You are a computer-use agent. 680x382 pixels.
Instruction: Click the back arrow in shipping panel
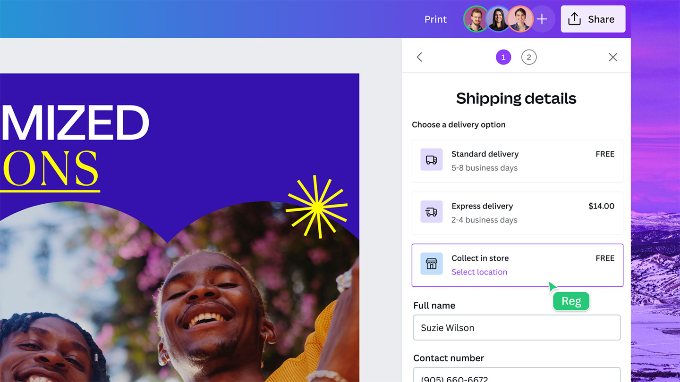click(419, 57)
